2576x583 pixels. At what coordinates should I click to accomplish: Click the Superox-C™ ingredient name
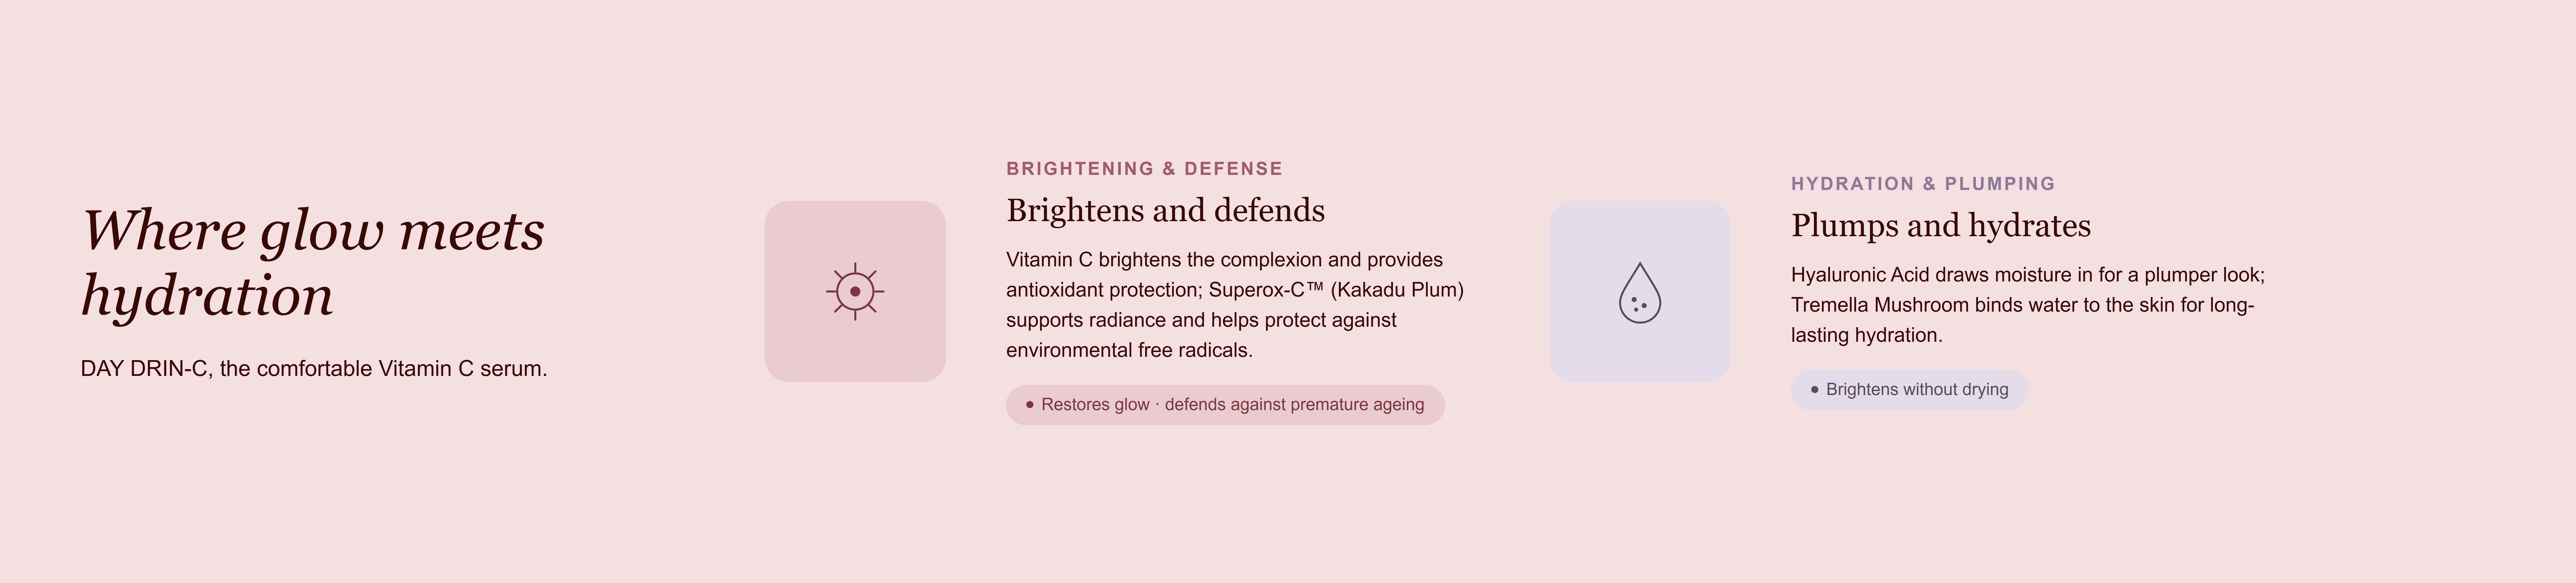1266,289
